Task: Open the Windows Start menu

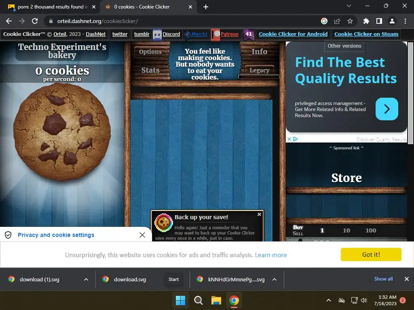Action: [x=181, y=300]
